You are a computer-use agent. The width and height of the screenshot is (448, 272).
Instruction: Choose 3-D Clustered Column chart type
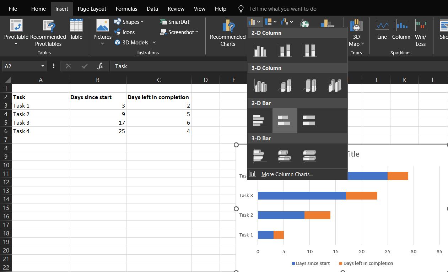pyautogui.click(x=260, y=85)
